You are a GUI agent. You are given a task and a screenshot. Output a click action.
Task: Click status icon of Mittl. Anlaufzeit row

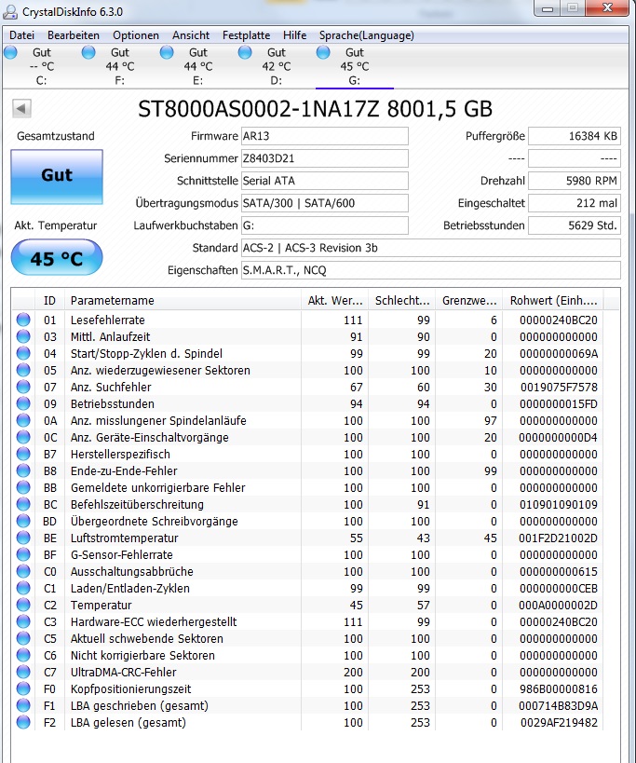click(23, 336)
